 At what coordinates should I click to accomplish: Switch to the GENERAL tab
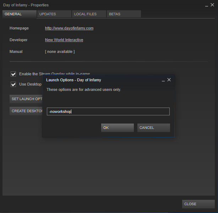[x=20, y=14]
